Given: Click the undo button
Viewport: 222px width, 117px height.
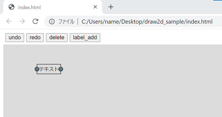Looking at the screenshot, I should coord(15,38).
